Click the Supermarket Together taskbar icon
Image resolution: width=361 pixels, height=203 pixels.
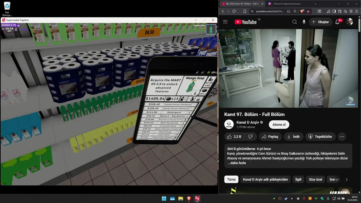coord(197,198)
